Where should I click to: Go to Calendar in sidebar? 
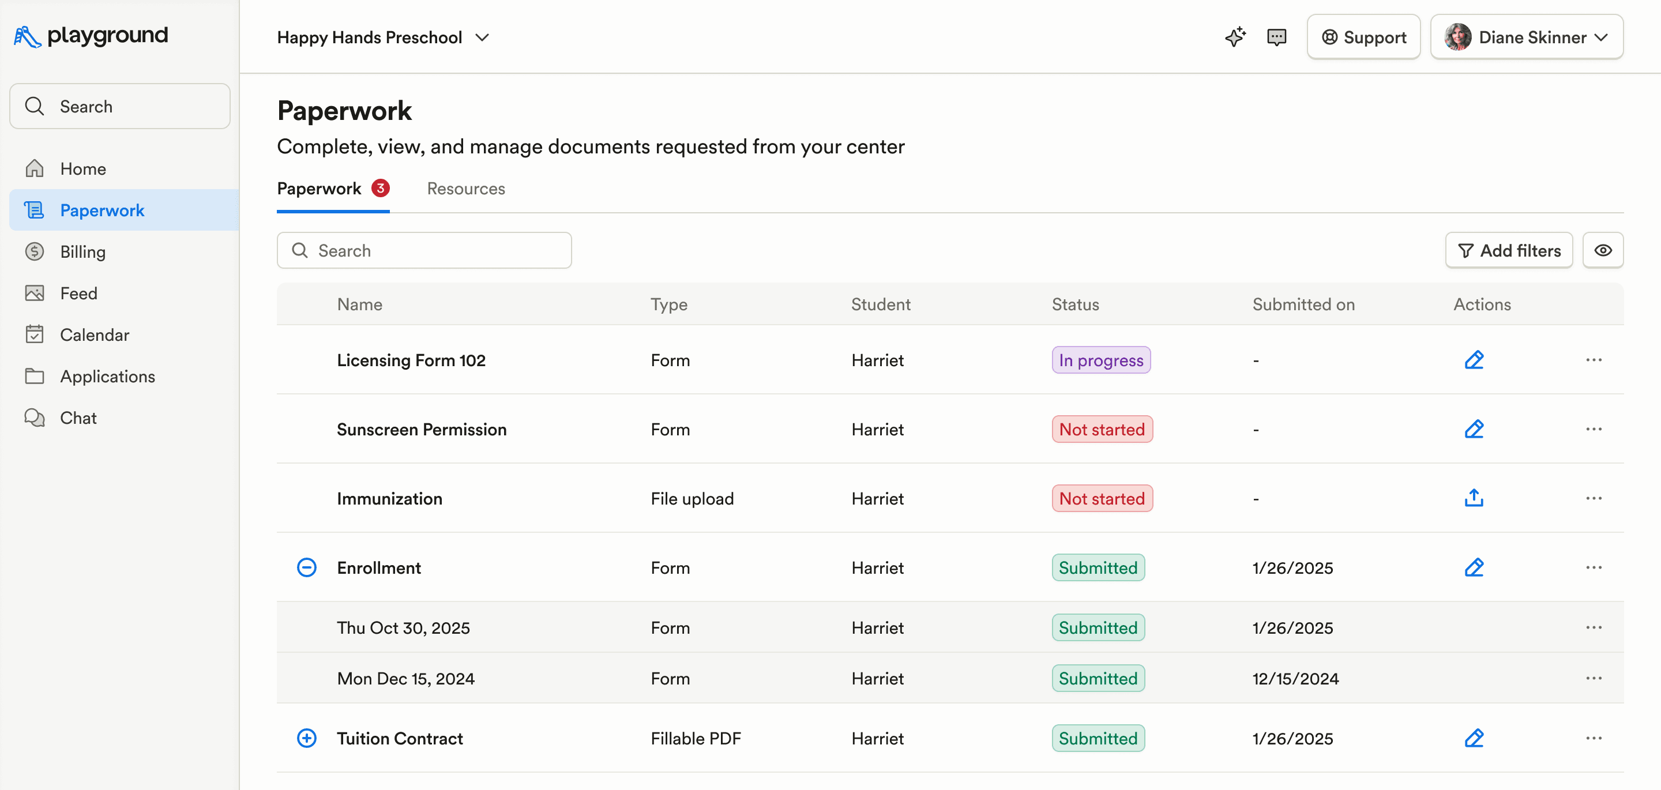point(94,334)
